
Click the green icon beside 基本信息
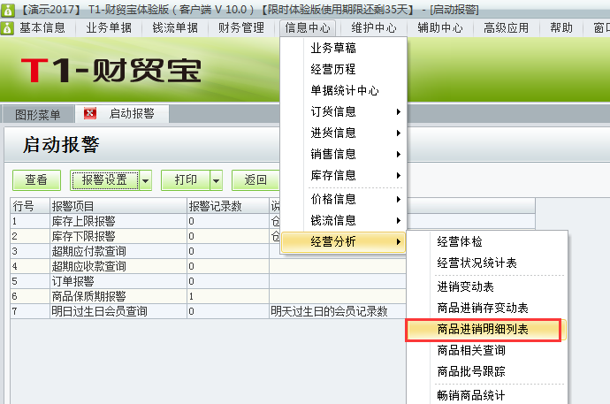coord(7,28)
